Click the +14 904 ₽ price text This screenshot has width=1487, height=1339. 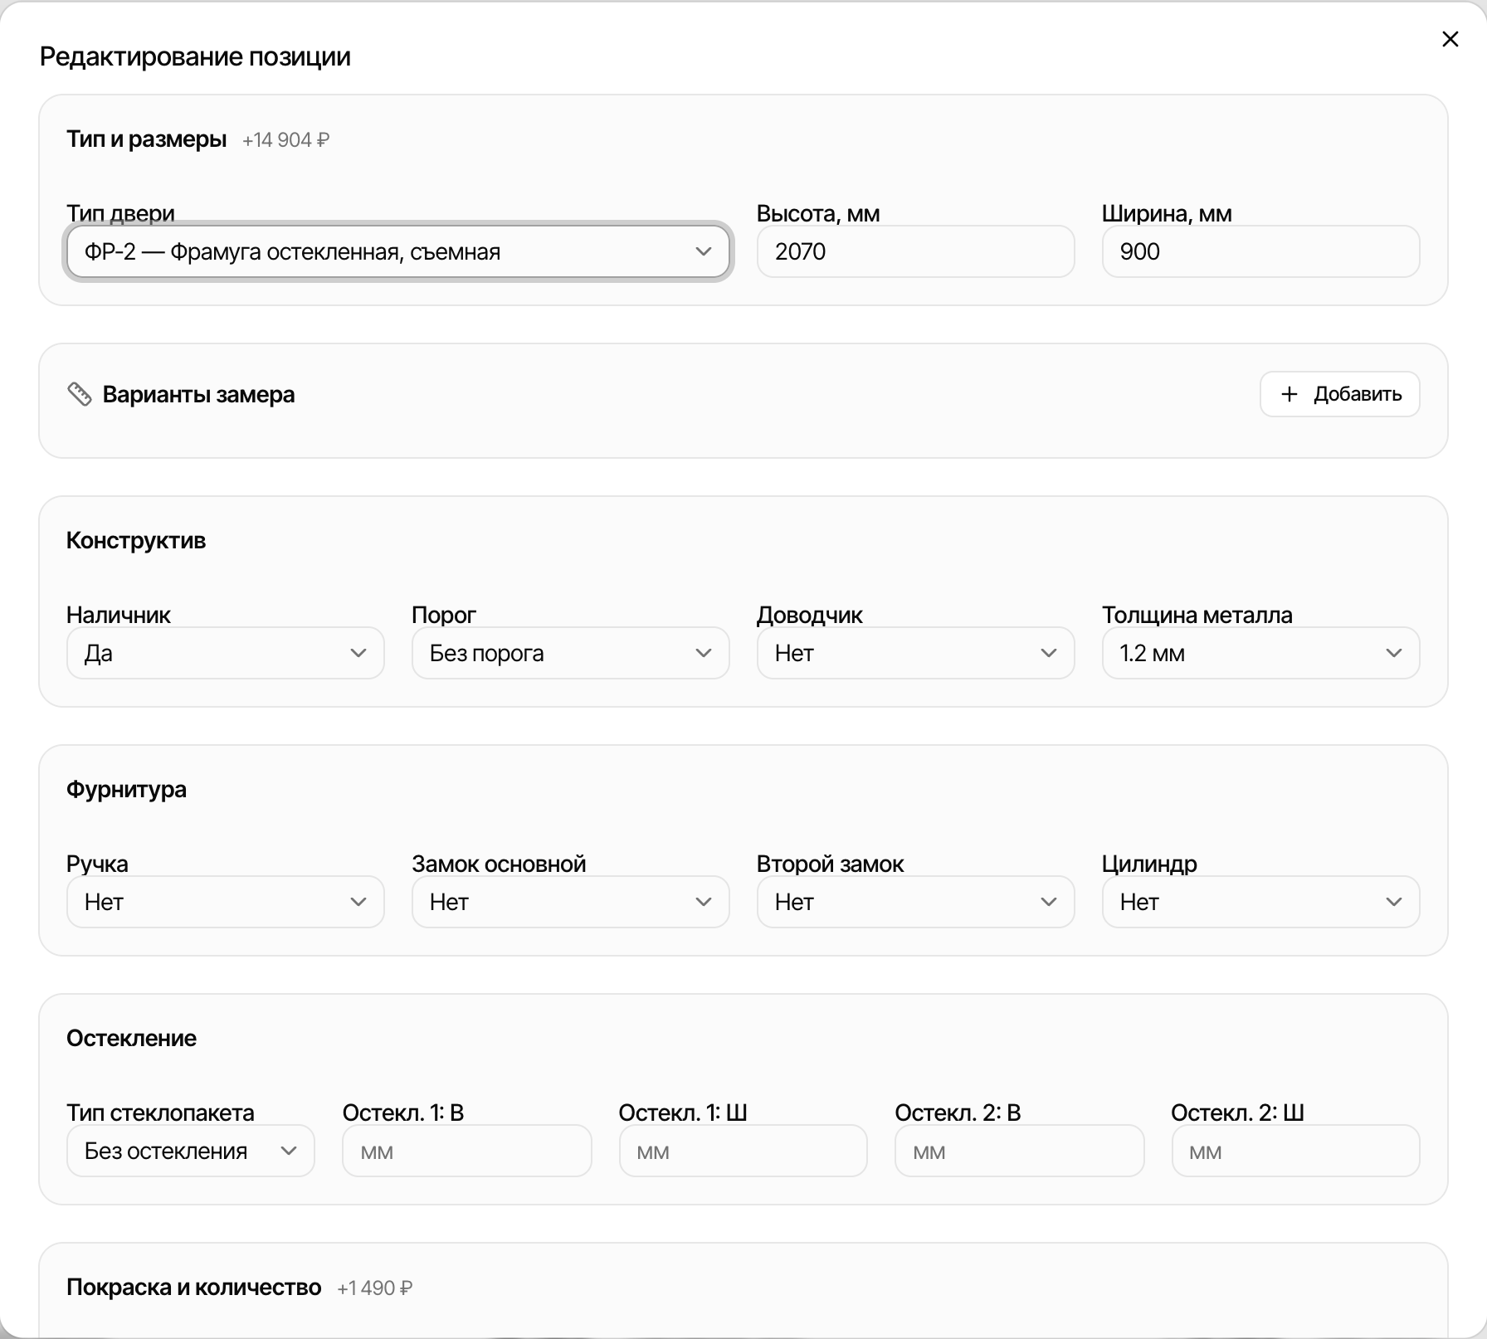pyautogui.click(x=285, y=140)
